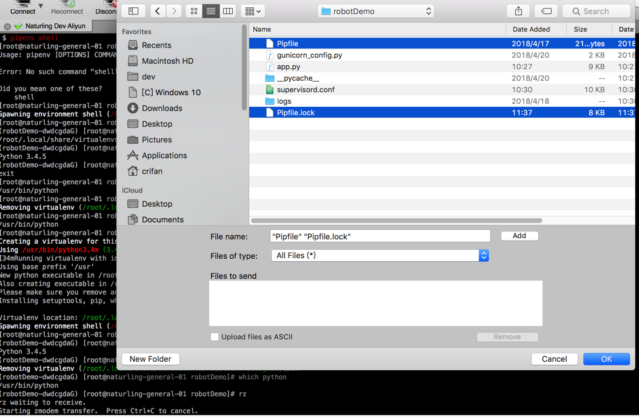
Task: Go back with the left chevron button
Action: pyautogui.click(x=158, y=11)
